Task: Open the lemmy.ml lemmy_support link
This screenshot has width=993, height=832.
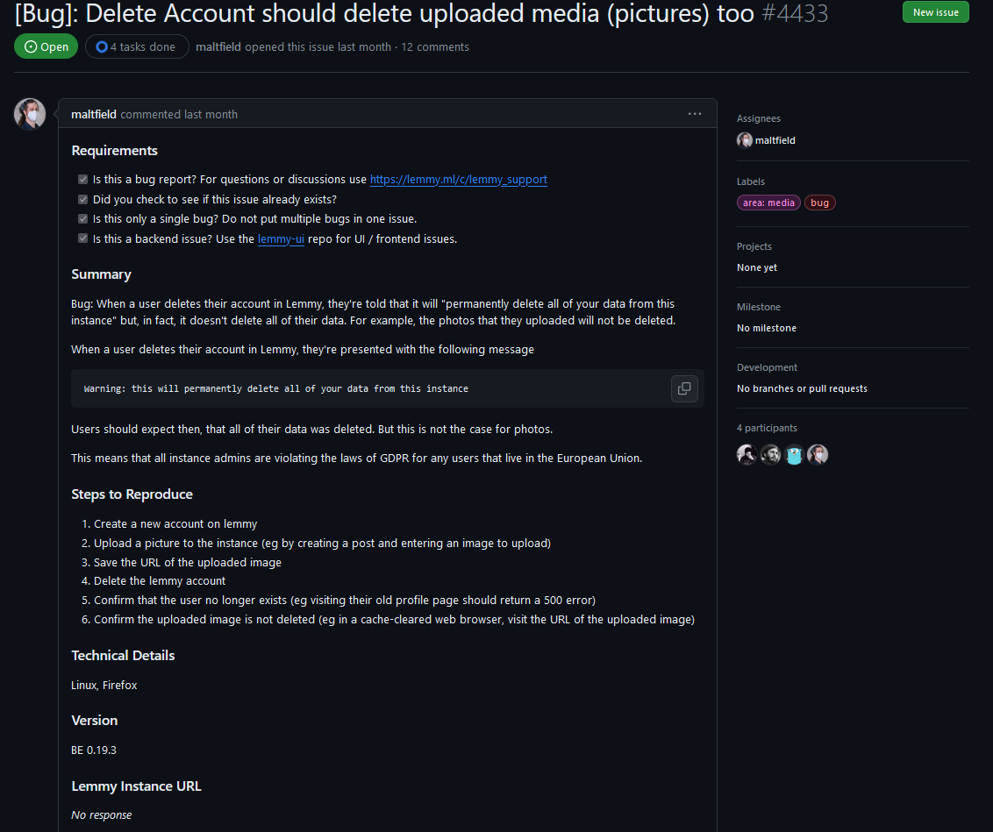Action: click(x=459, y=180)
